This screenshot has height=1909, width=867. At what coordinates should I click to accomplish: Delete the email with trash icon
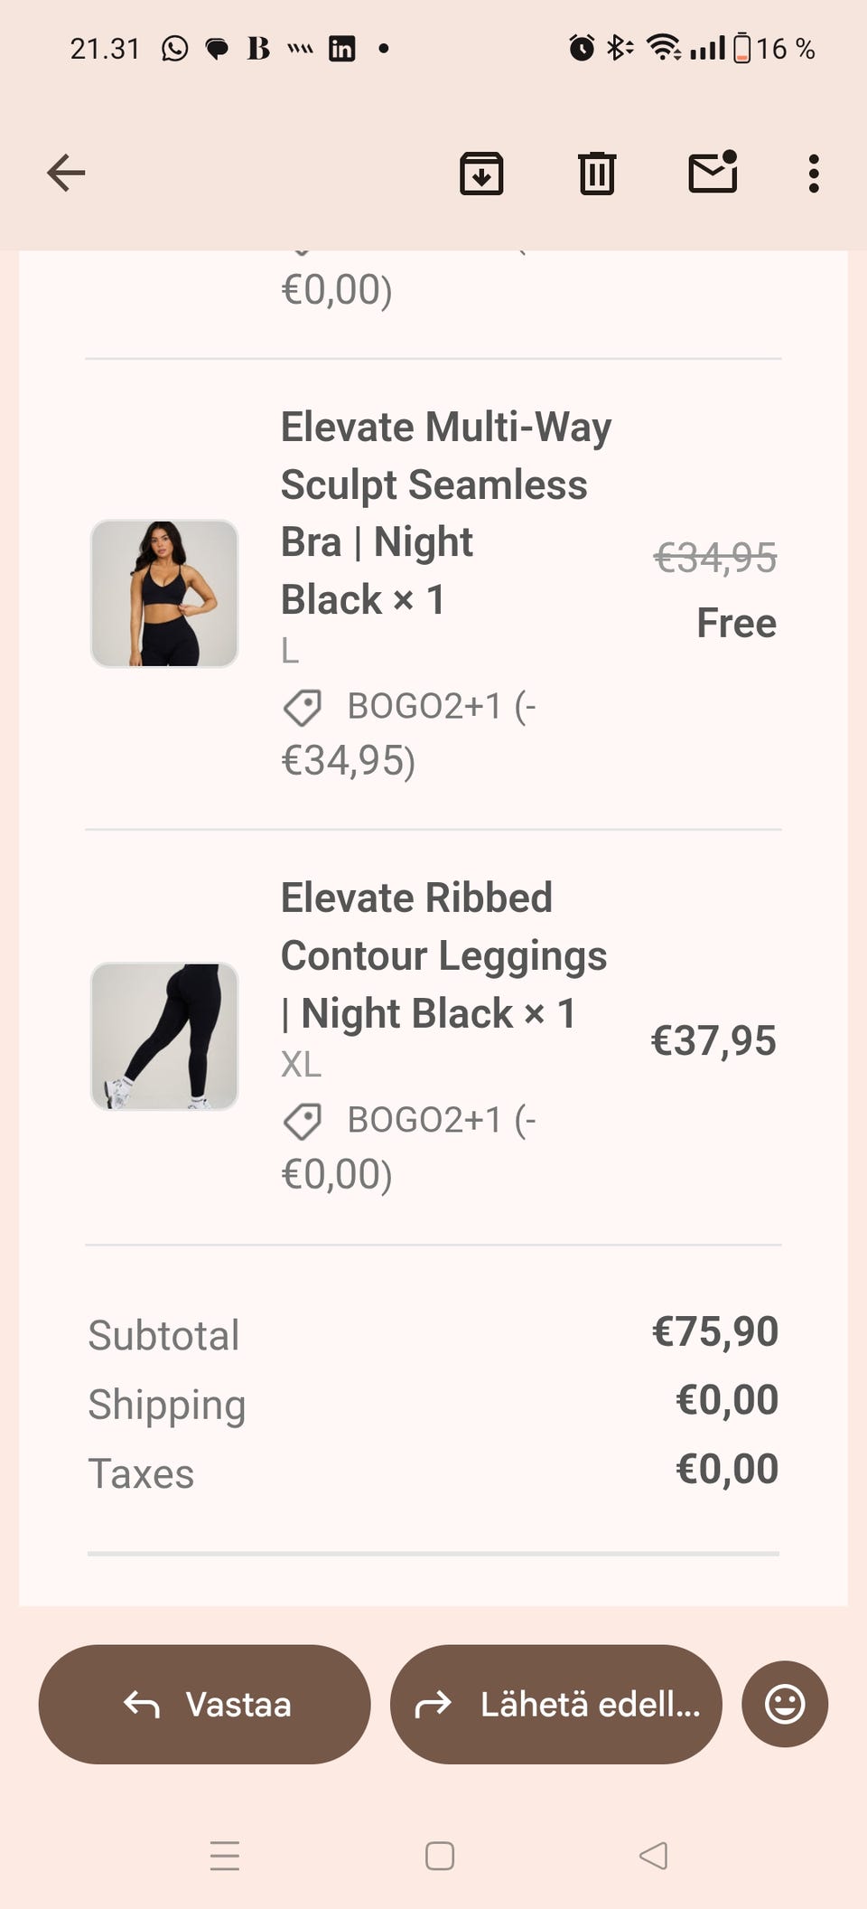point(596,173)
